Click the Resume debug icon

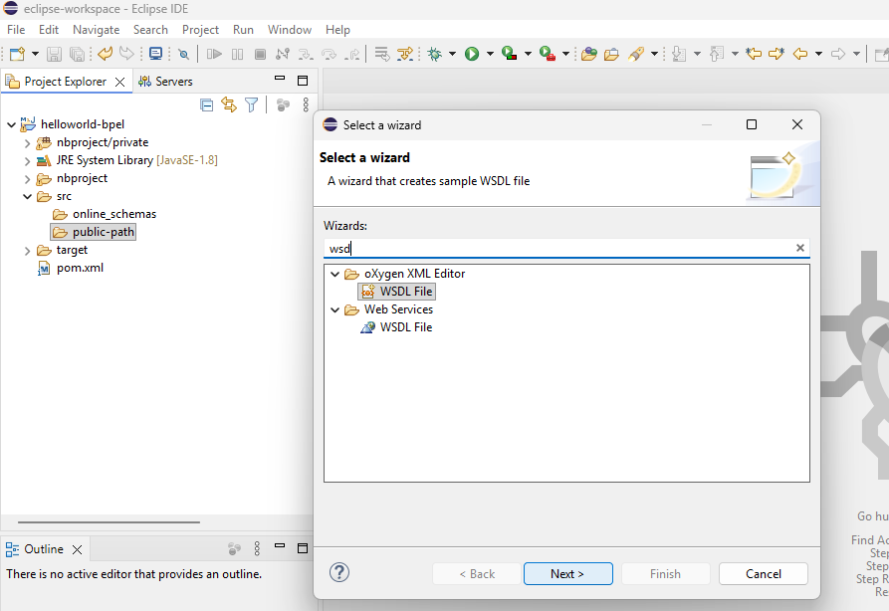coord(214,54)
